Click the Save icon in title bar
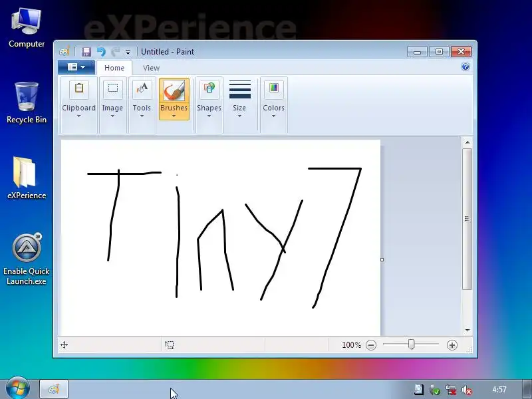This screenshot has height=399, width=532. tap(86, 52)
